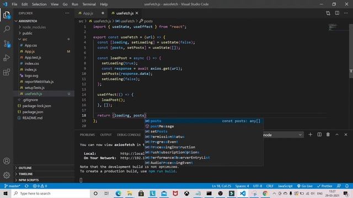
Task: Switch to the PROBLEMS panel tab
Action: pyautogui.click(x=87, y=135)
